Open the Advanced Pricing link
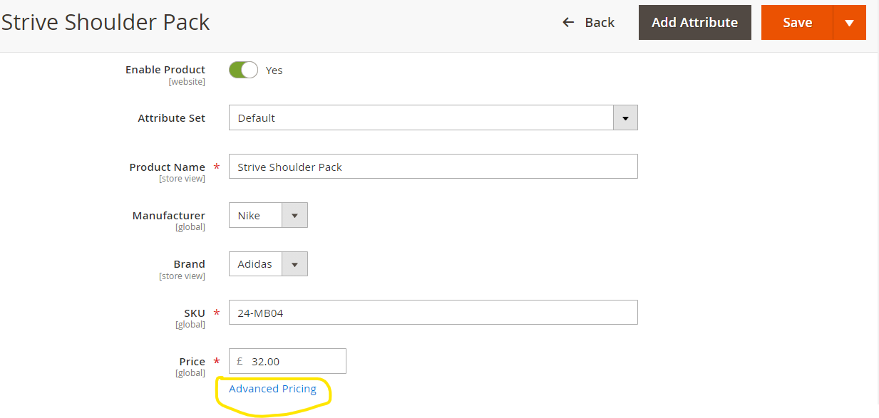Image resolution: width=879 pixels, height=418 pixels. (x=272, y=389)
